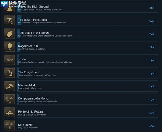Select the Mamma Mia! achievement title
The image size is (162, 132).
point(26,85)
